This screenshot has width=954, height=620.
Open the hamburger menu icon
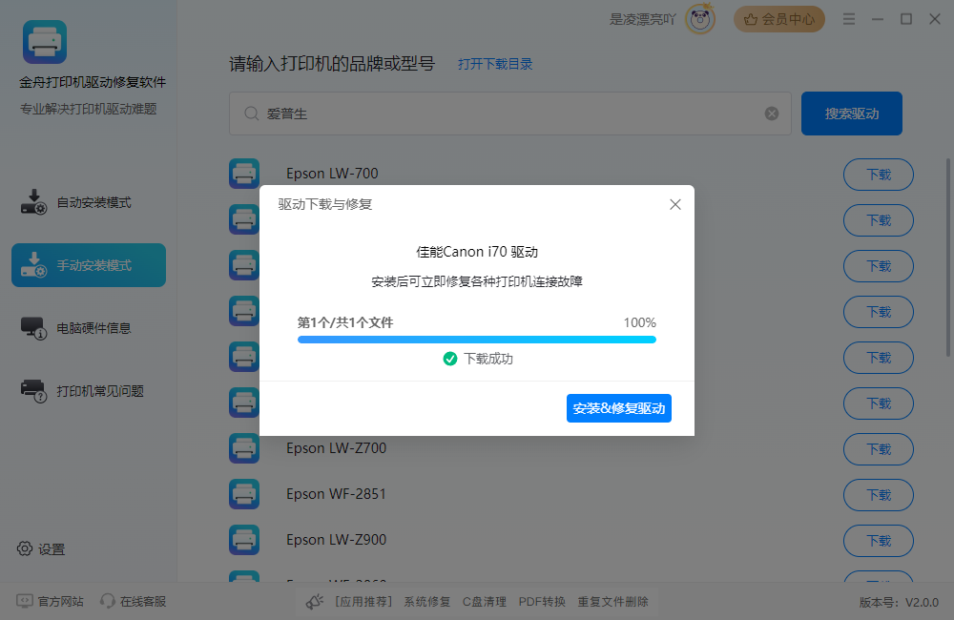(849, 19)
